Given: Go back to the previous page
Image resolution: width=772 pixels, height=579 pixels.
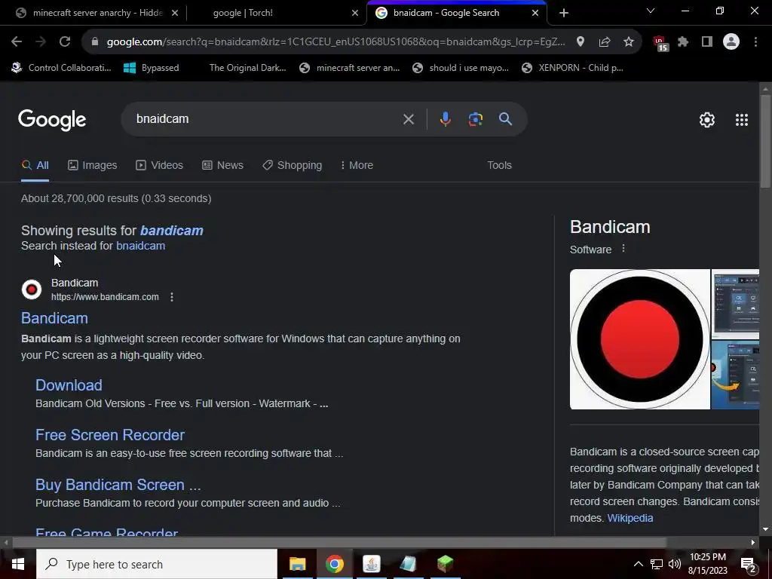Looking at the screenshot, I should point(17,42).
